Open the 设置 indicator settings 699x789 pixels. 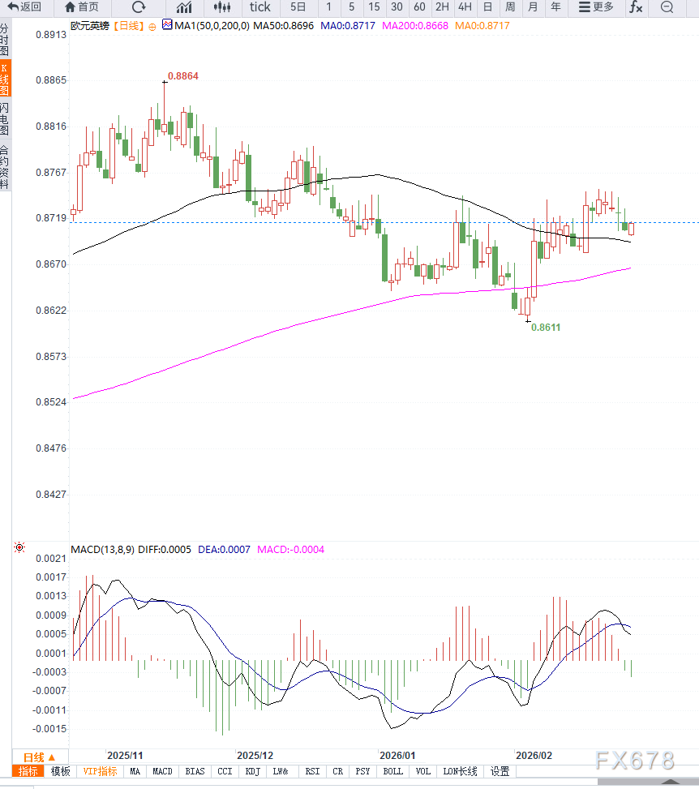click(500, 771)
